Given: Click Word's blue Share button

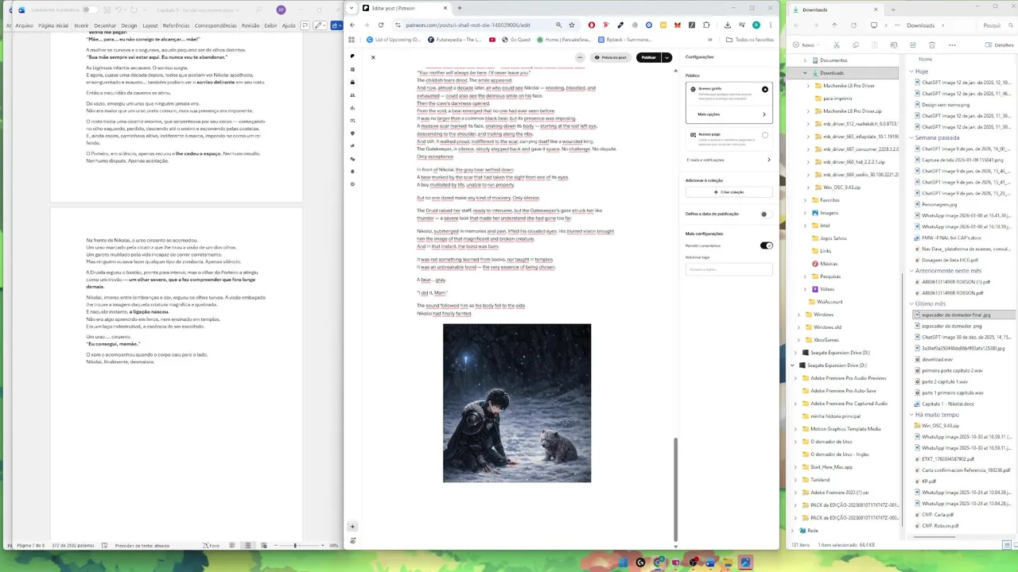Looking at the screenshot, I should coord(336,25).
